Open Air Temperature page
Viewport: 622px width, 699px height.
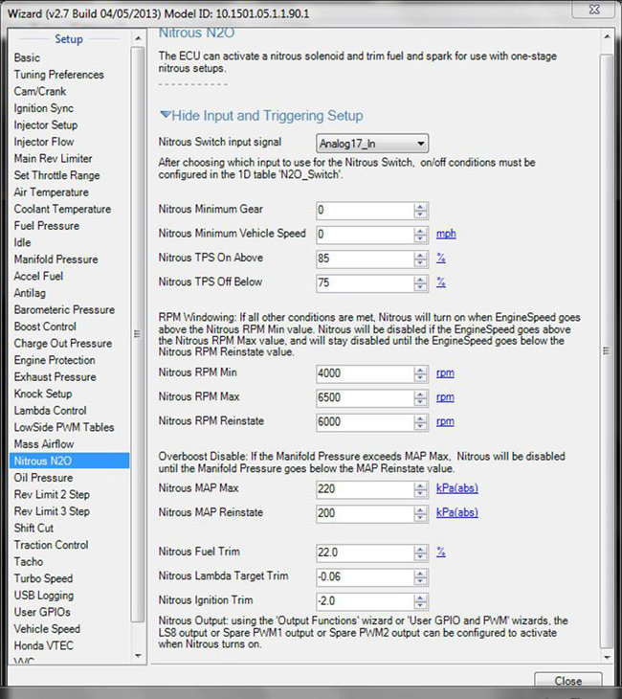(x=52, y=192)
